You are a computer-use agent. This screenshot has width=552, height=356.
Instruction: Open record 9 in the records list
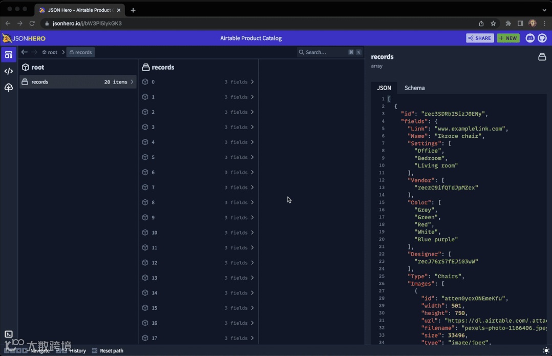click(198, 218)
